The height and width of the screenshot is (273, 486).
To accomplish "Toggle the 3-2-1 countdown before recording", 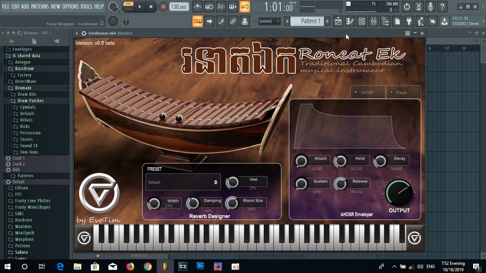I will tap(221, 6).
